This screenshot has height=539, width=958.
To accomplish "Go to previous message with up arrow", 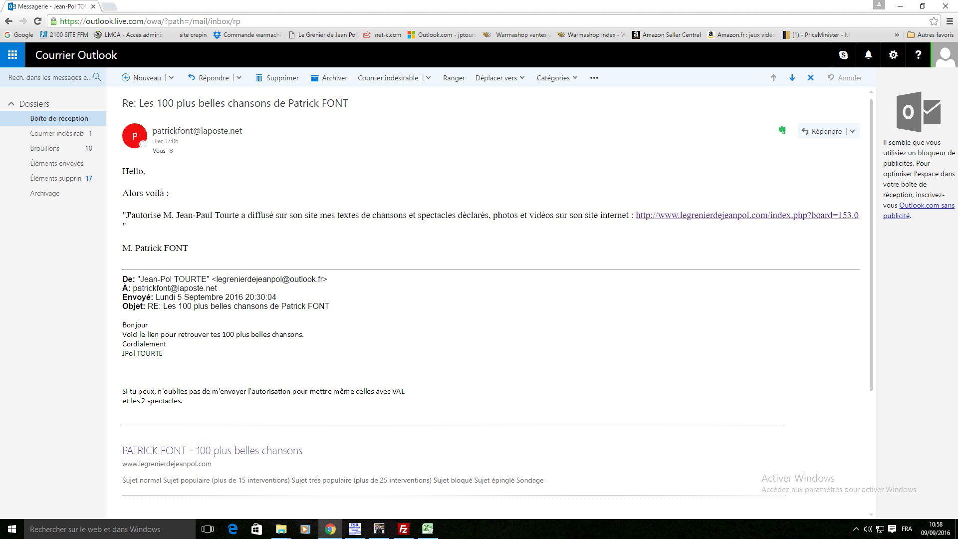I will click(x=773, y=78).
